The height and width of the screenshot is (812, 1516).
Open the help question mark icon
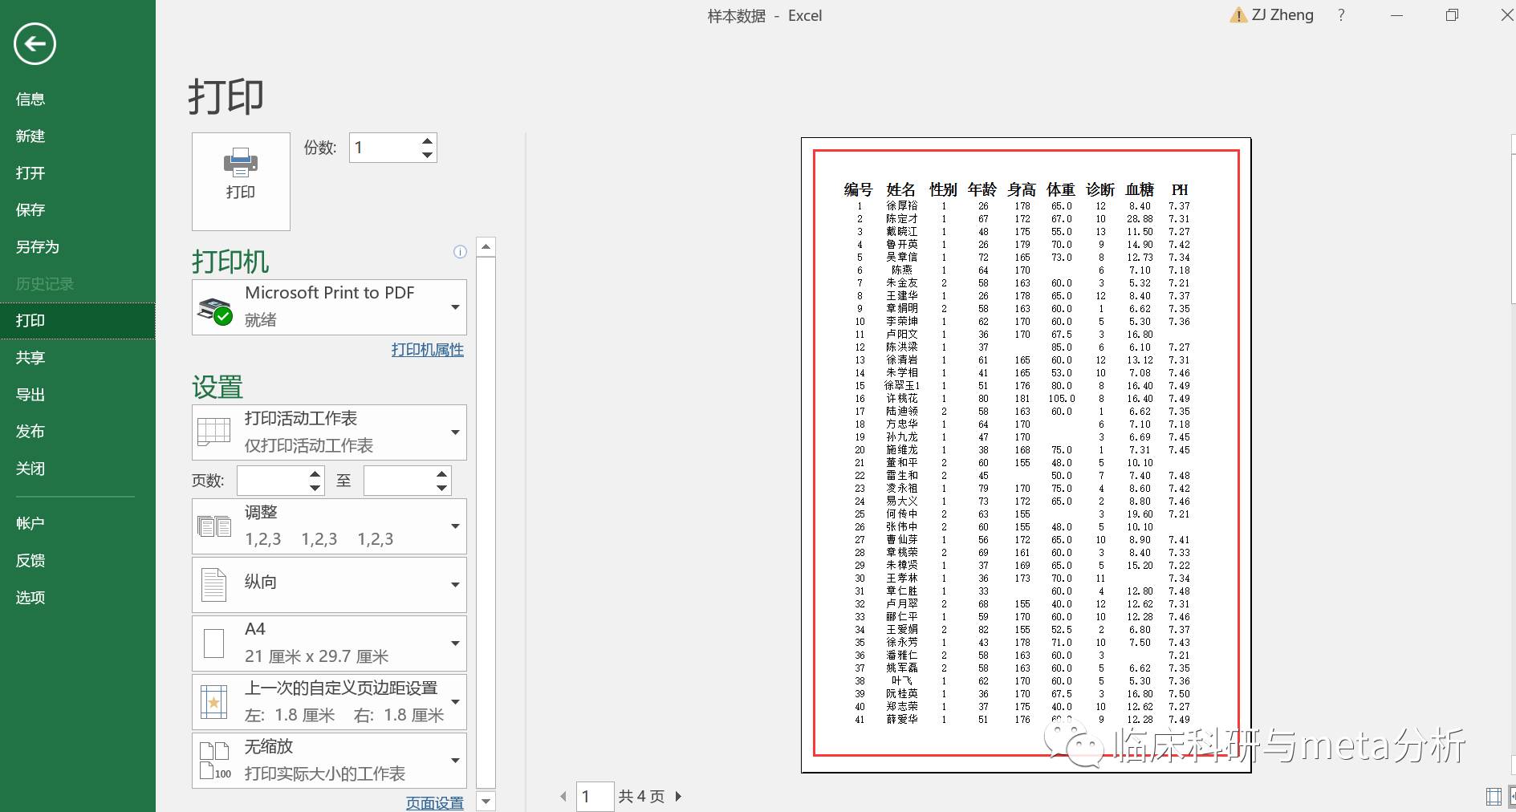(x=1341, y=15)
